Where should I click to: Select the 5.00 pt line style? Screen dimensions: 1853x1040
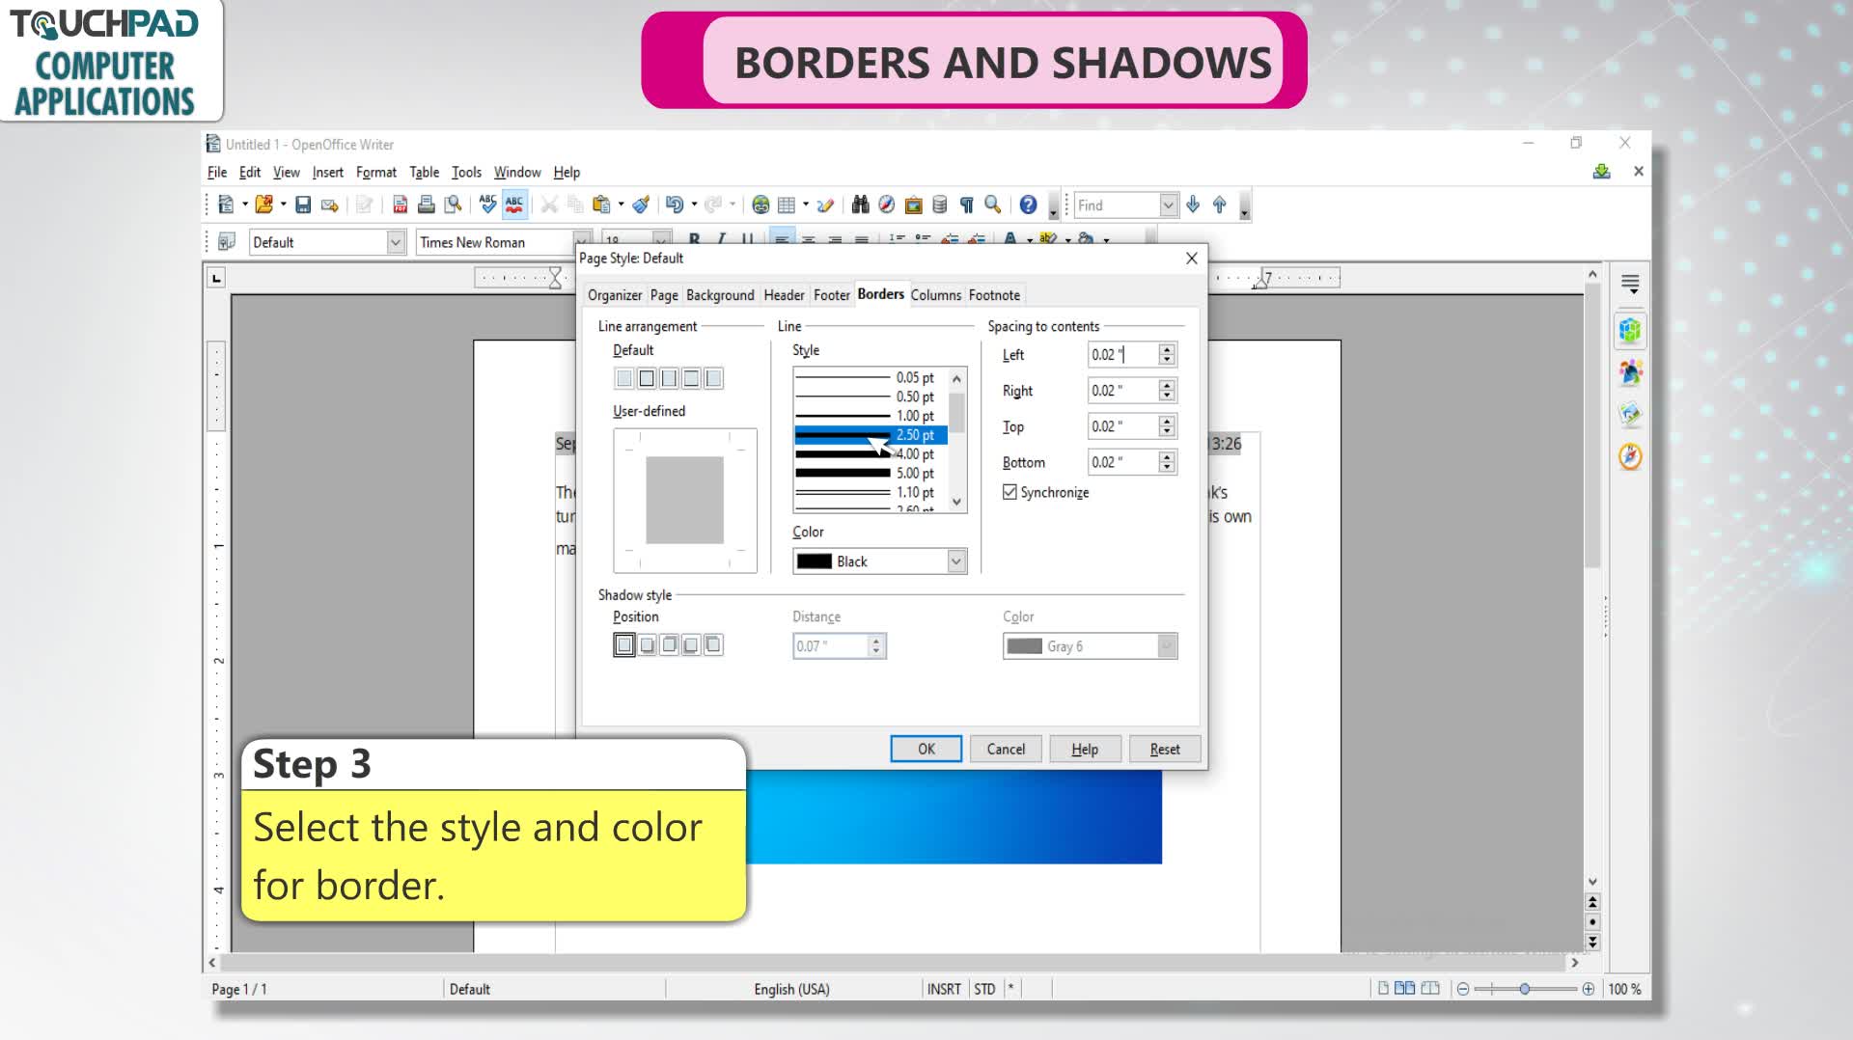[x=871, y=473]
